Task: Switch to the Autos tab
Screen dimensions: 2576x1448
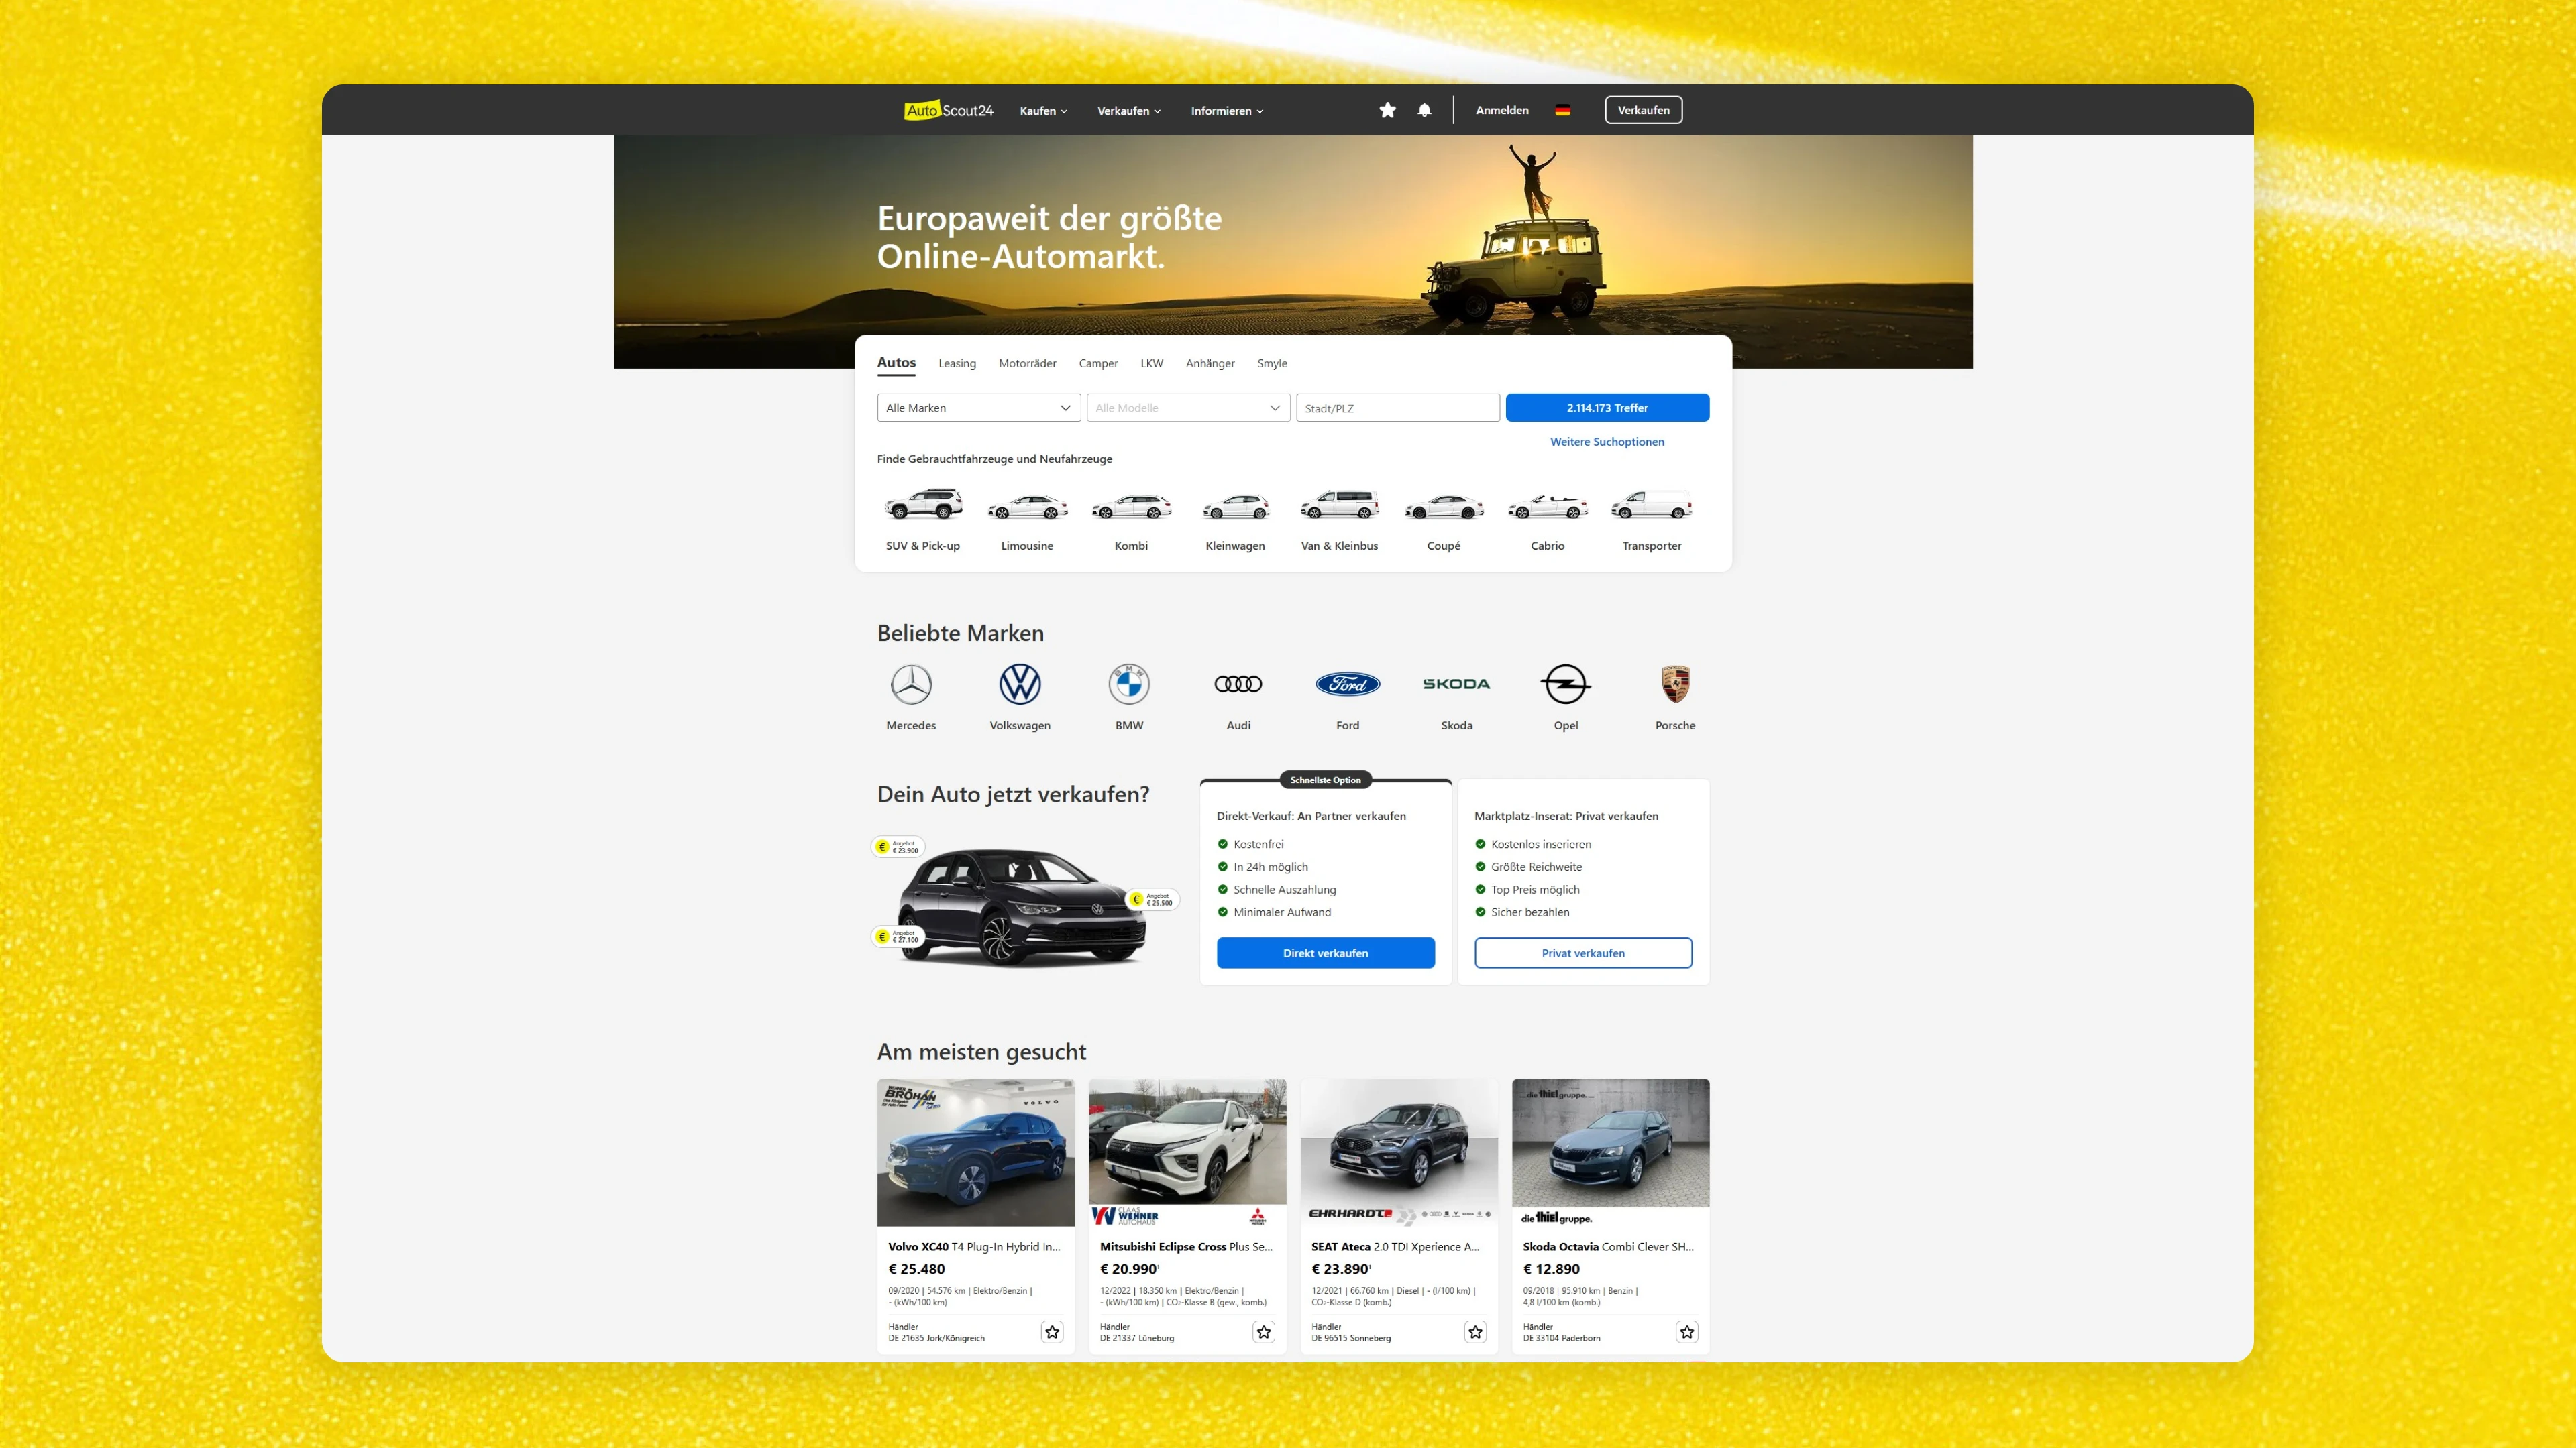Action: click(896, 363)
